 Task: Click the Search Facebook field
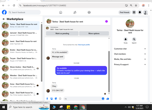[x=24, y=12]
